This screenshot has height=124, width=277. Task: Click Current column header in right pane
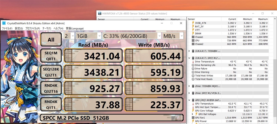coord(229,19)
